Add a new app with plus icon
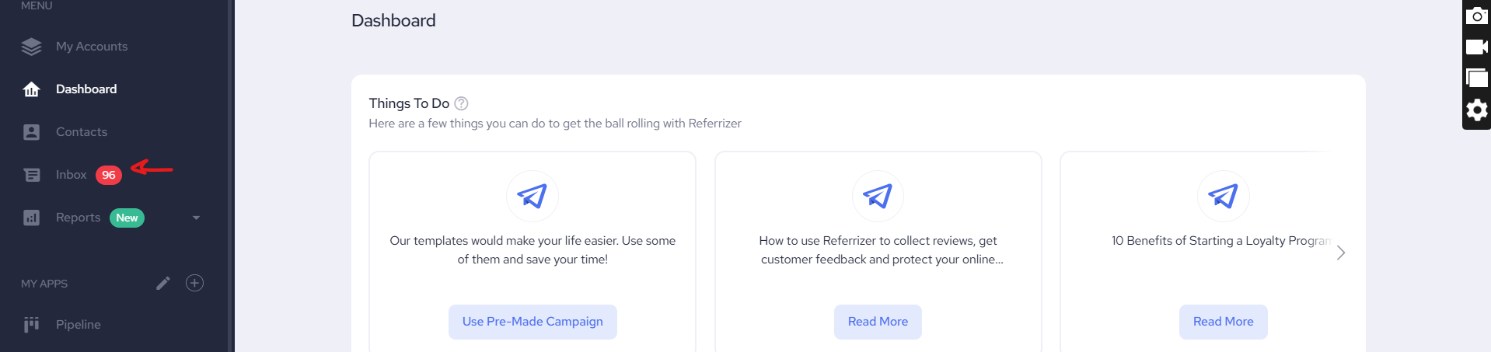The height and width of the screenshot is (352, 1491). pyautogui.click(x=195, y=283)
